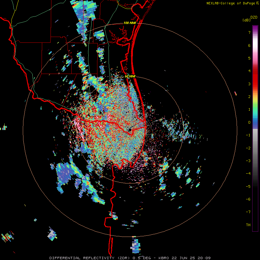Viewport: 260px width, 260px height.
Task: Click the KBRO 22 JUN 25 20:09 timestamp
Action: click(x=185, y=258)
